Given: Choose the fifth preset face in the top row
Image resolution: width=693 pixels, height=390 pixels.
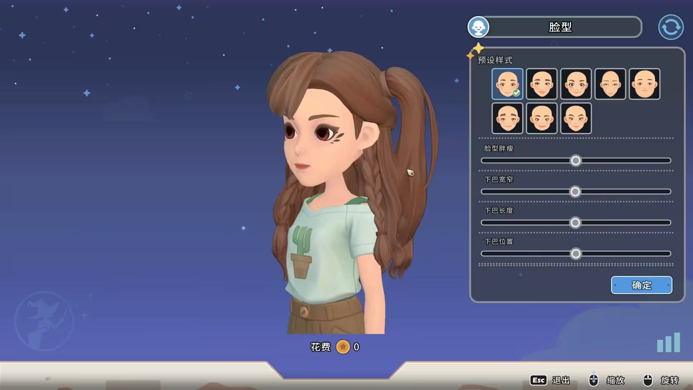Looking at the screenshot, I should point(644,84).
